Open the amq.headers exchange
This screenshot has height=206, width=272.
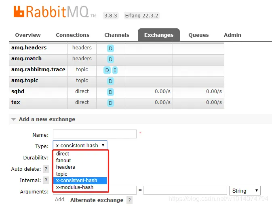29,48
